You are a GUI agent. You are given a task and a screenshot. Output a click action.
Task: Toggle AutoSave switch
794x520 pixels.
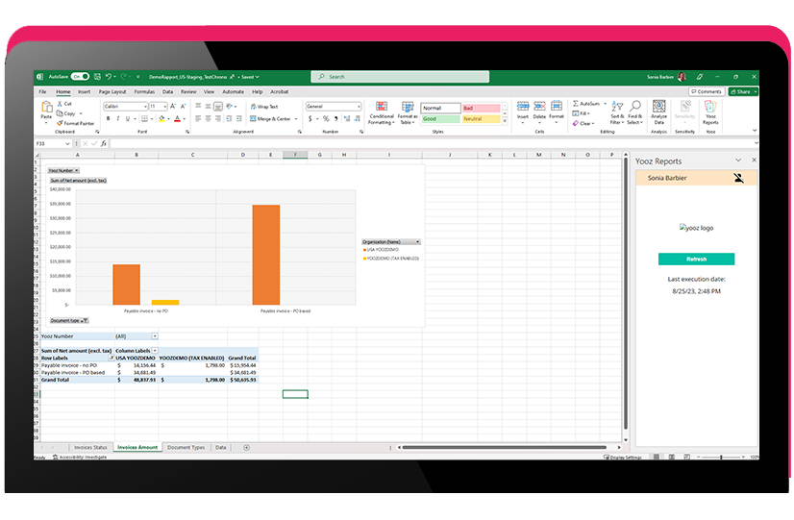(x=80, y=77)
